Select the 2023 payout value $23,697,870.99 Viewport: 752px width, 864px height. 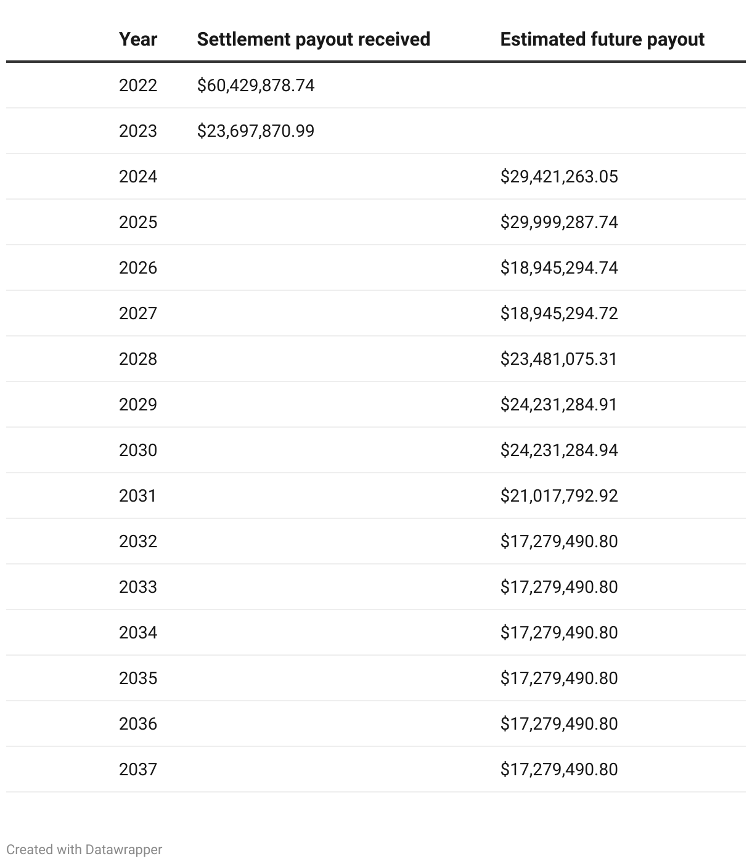tap(256, 131)
